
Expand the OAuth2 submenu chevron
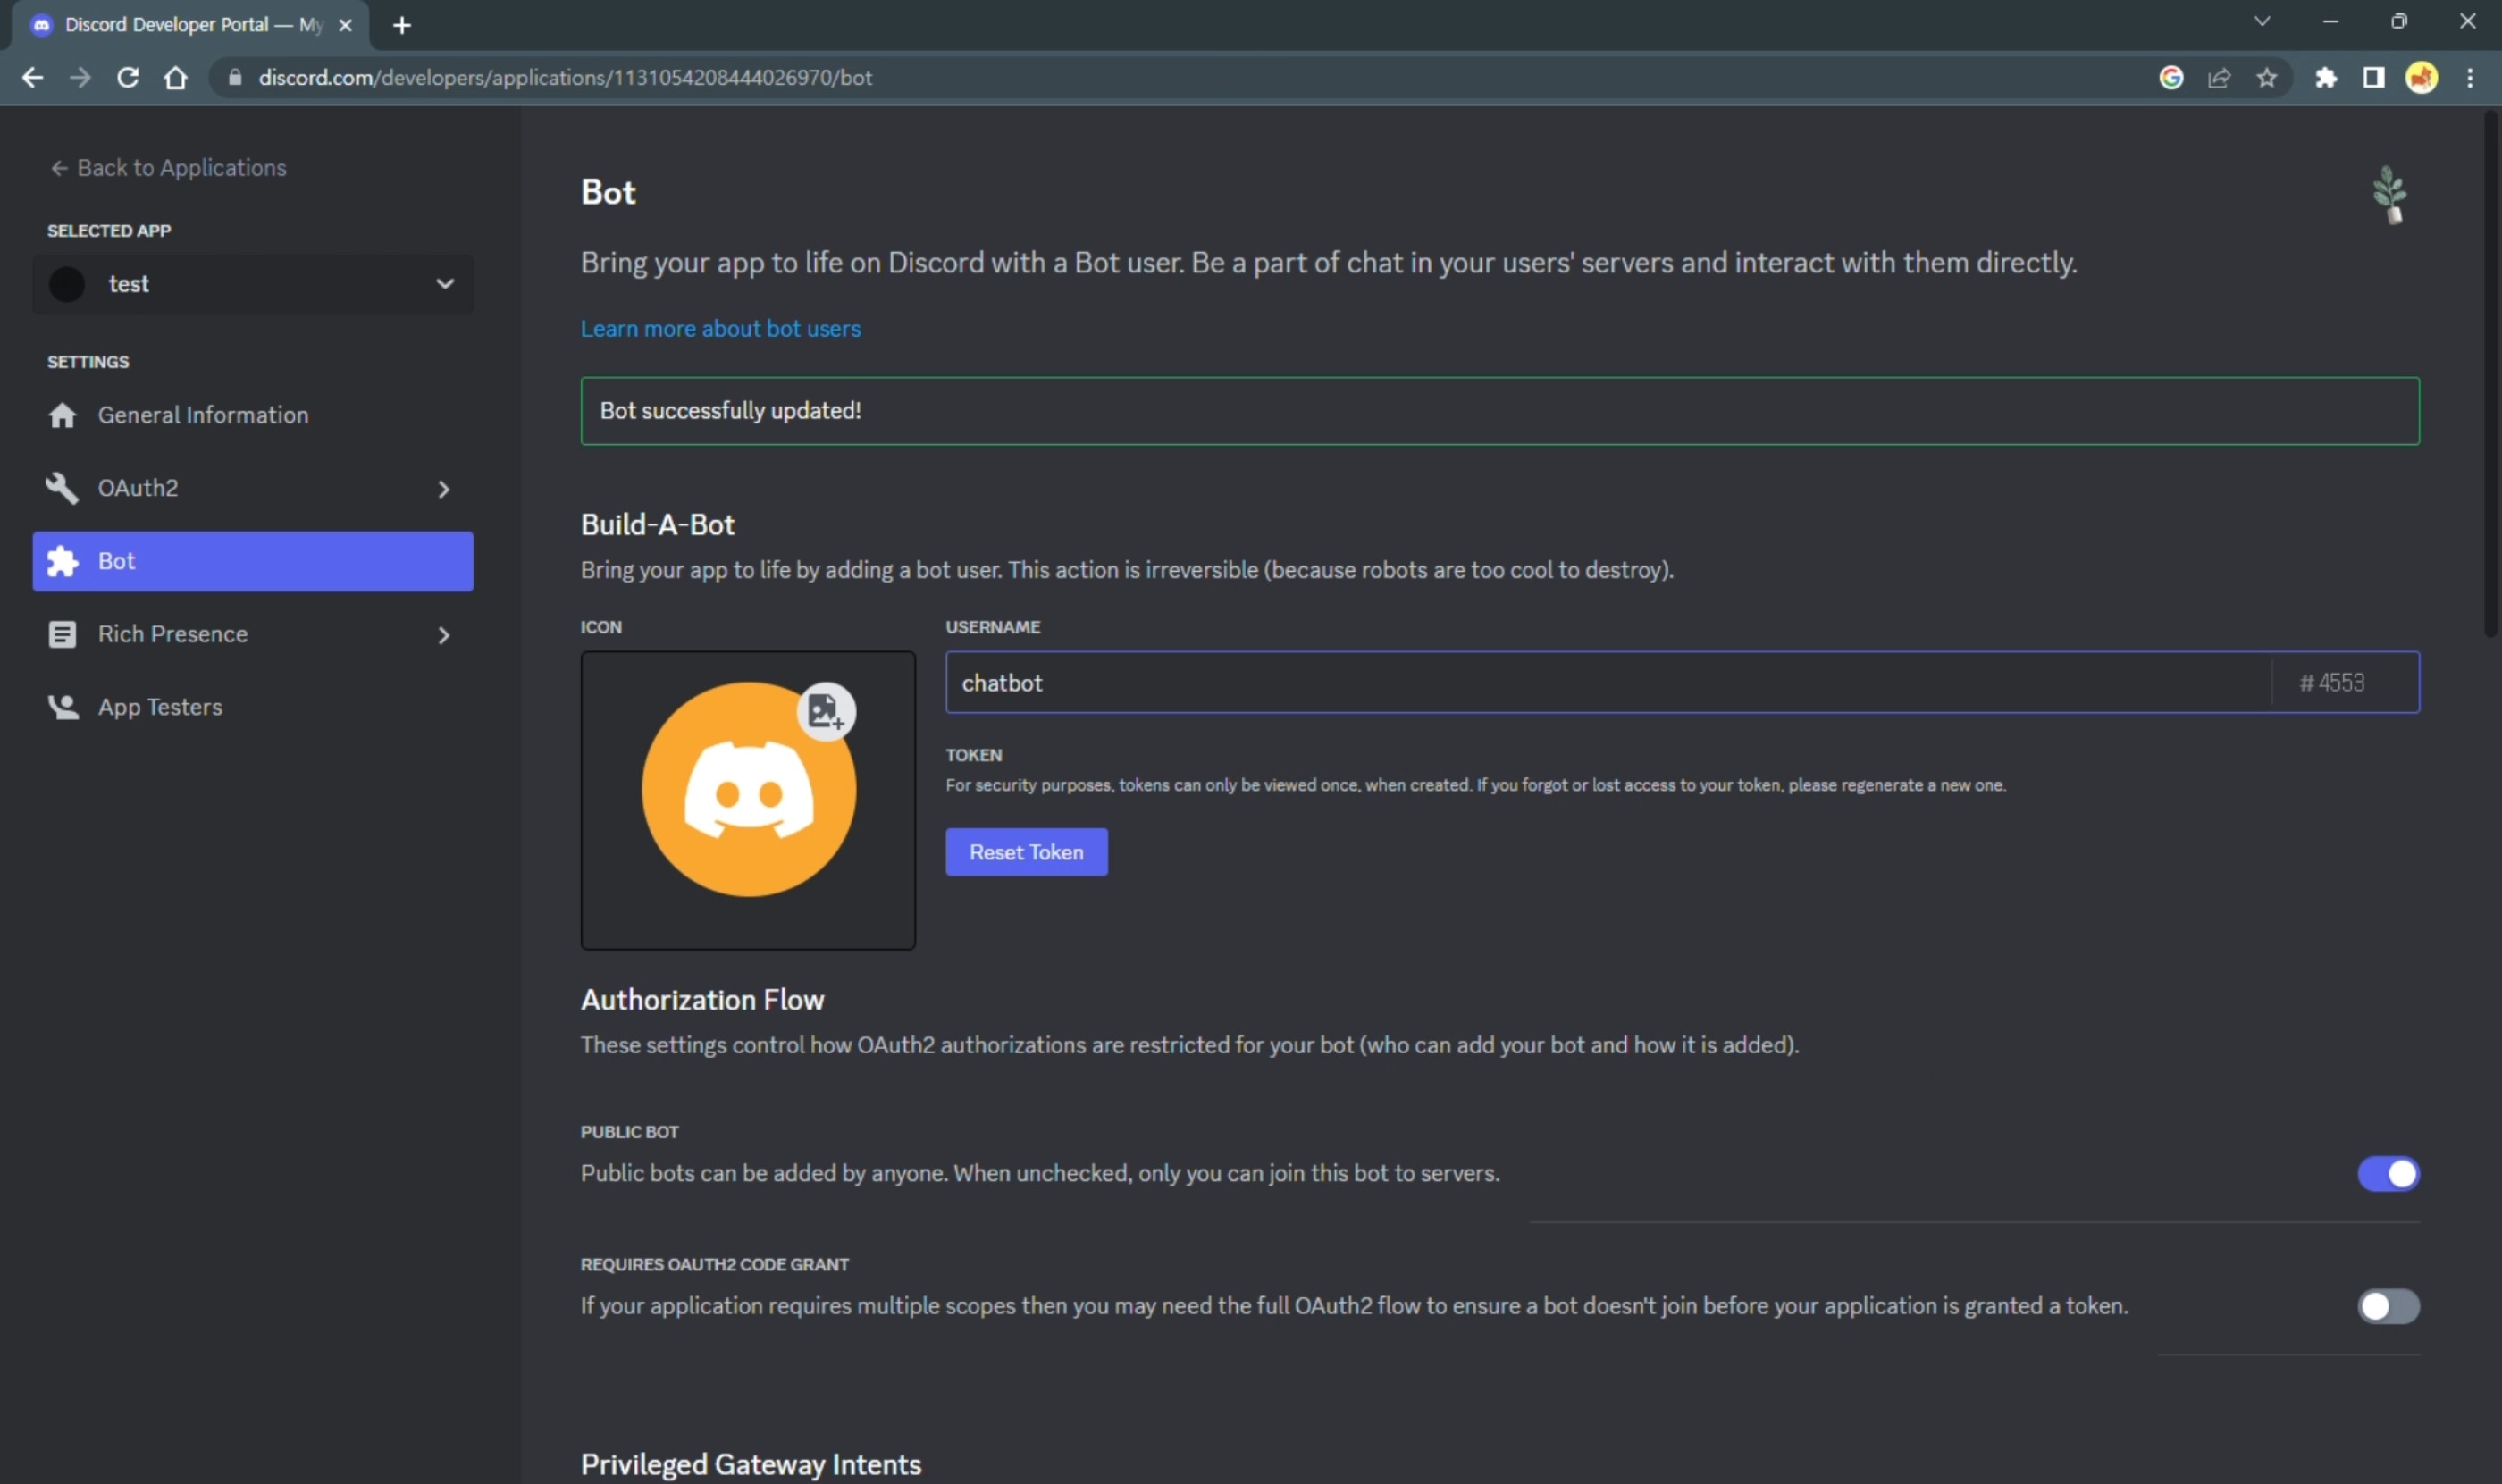pos(443,489)
